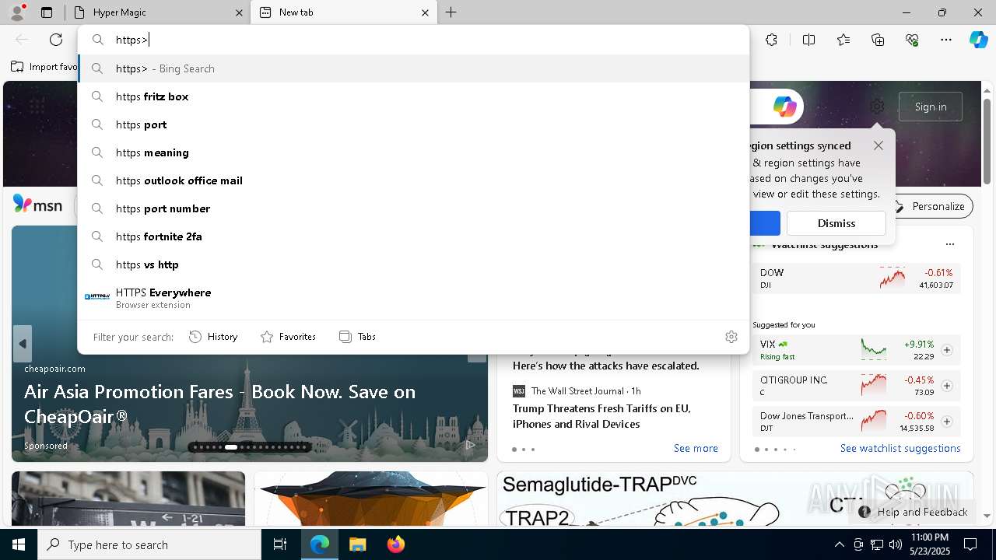Follow the See more news link
Image resolution: width=996 pixels, height=560 pixels.
point(696,448)
